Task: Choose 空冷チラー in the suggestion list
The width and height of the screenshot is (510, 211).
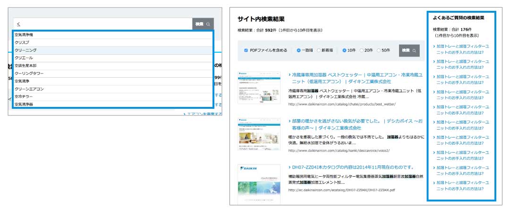Action: [x=113, y=97]
